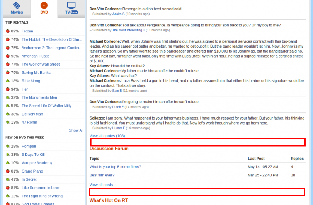
Task: View user profile The Most Interesting T
Action: coord(129,30)
